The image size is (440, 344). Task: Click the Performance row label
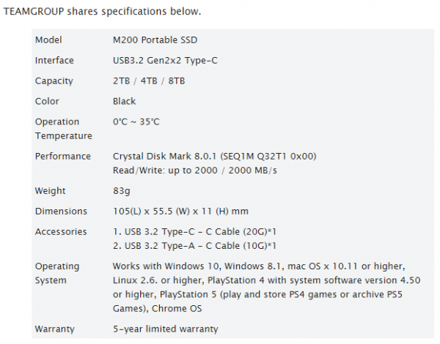[x=62, y=156]
